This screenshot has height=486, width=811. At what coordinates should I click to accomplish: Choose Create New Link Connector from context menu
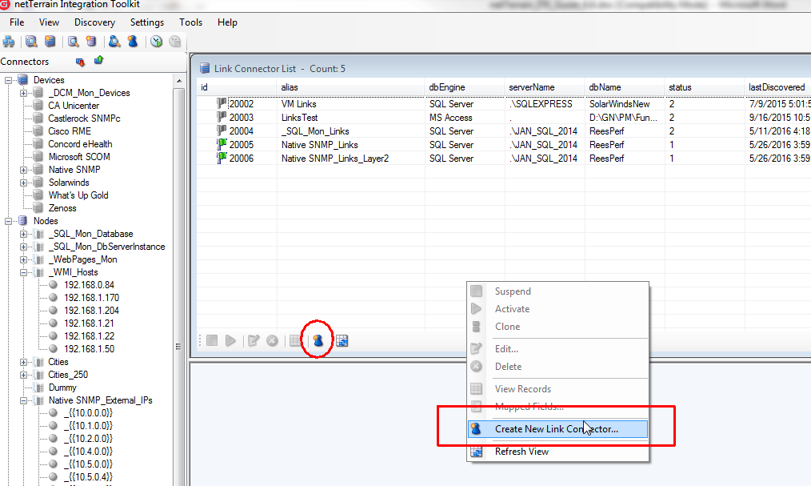556,429
